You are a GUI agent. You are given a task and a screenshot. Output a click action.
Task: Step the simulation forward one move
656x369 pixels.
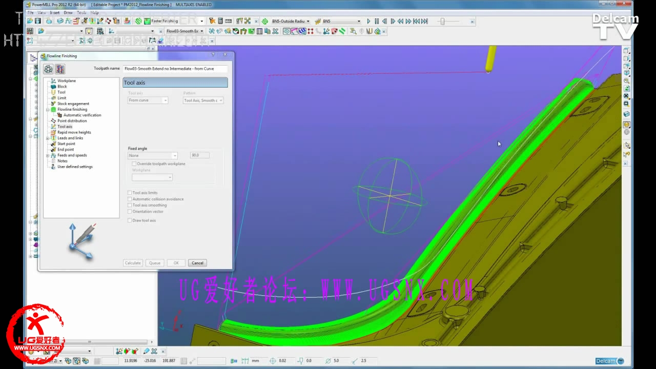click(393, 21)
